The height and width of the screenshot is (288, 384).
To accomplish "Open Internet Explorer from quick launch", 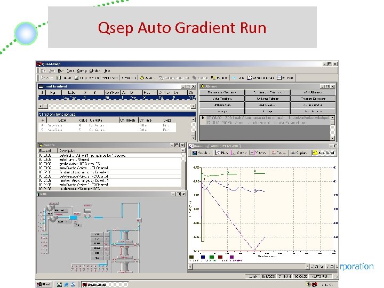I will [x=66, y=285].
